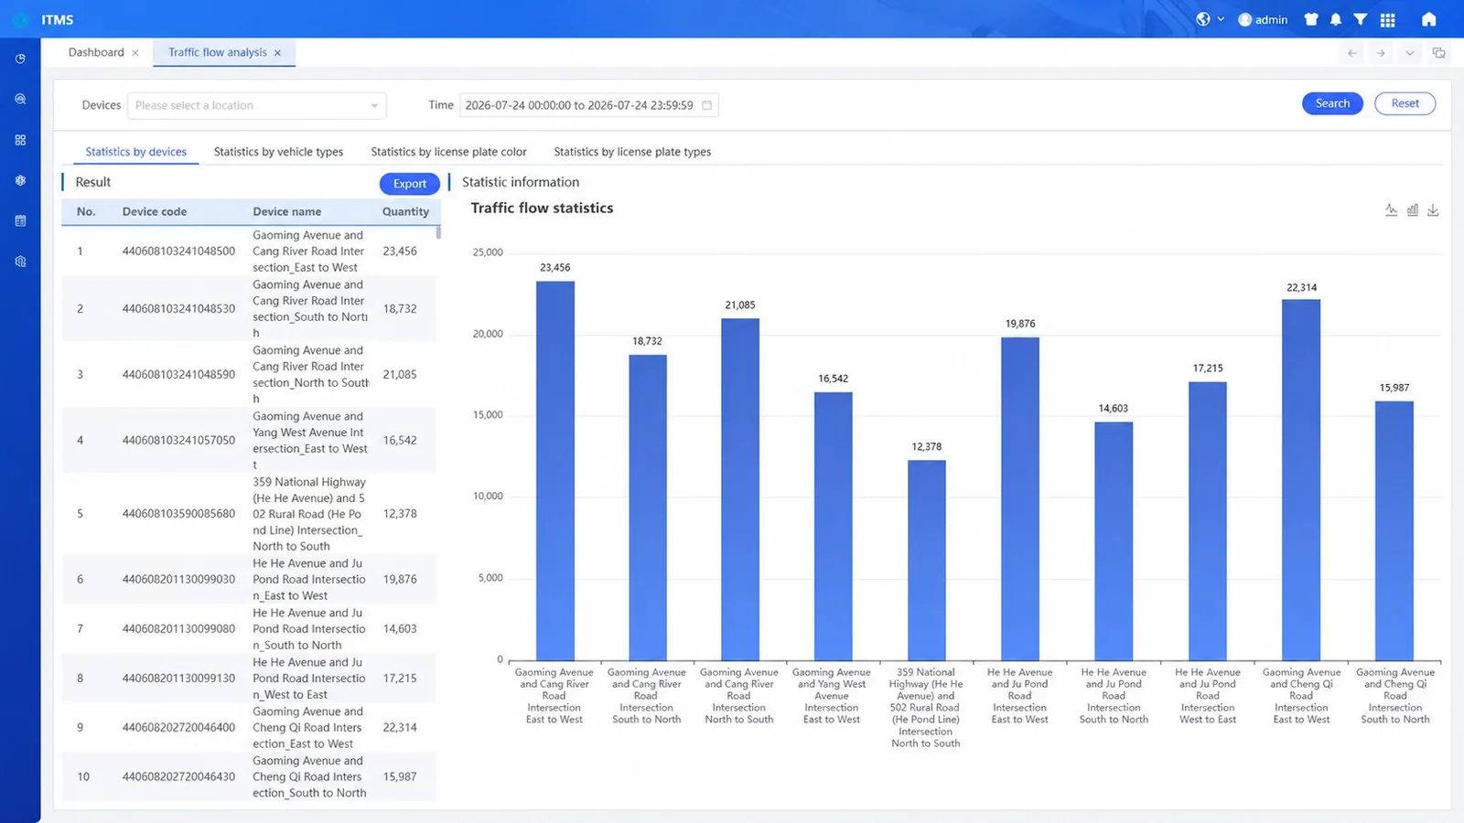Open calendar icon in Time field
1464x823 pixels.
pyautogui.click(x=706, y=105)
